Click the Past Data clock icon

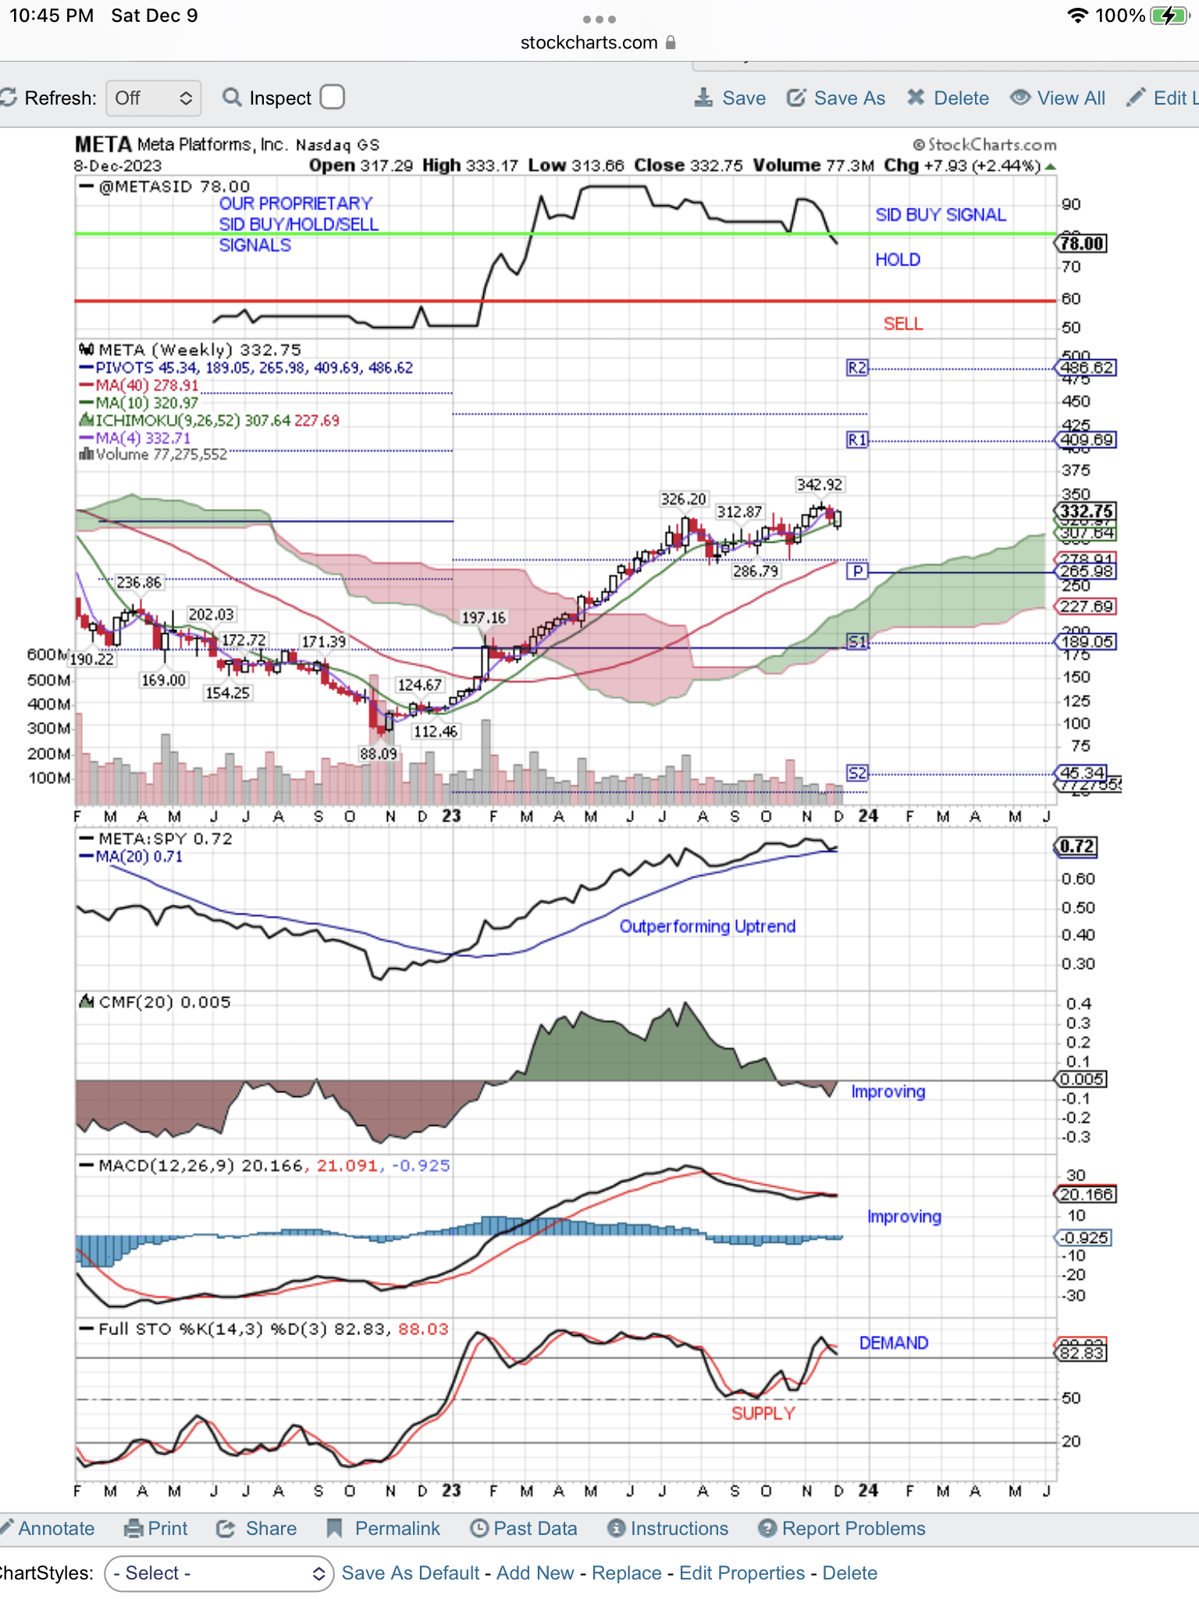479,1528
